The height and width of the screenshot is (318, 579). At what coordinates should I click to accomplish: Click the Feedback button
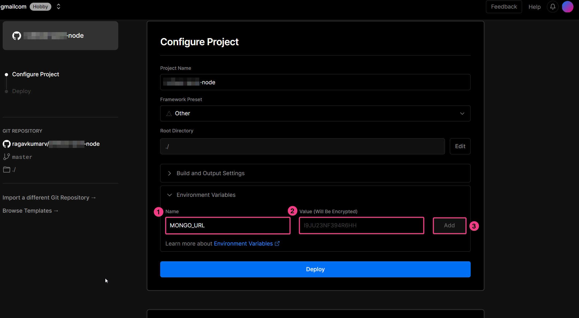coord(504,7)
